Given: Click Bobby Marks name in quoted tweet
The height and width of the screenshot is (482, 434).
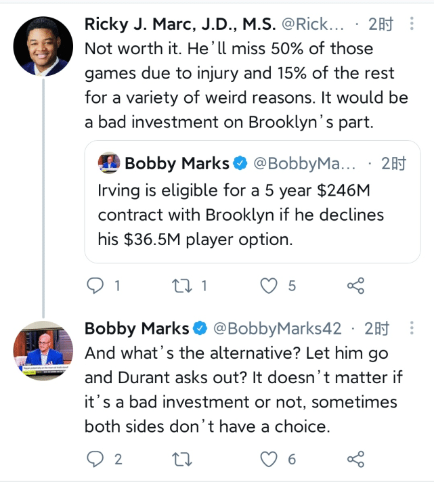Looking at the screenshot, I should click(176, 163).
